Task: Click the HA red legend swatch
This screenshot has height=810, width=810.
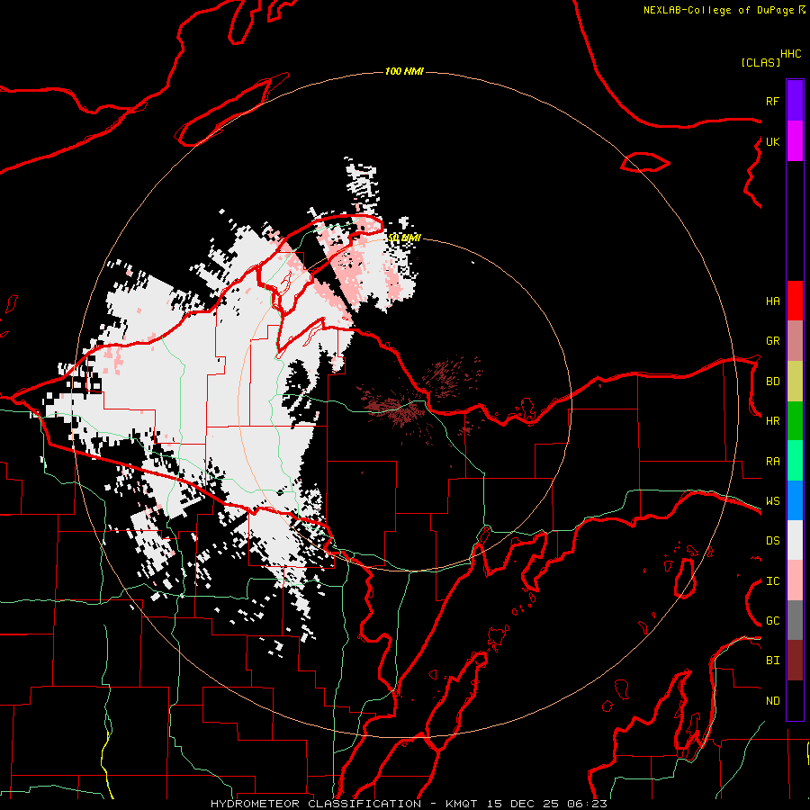Action: [795, 301]
